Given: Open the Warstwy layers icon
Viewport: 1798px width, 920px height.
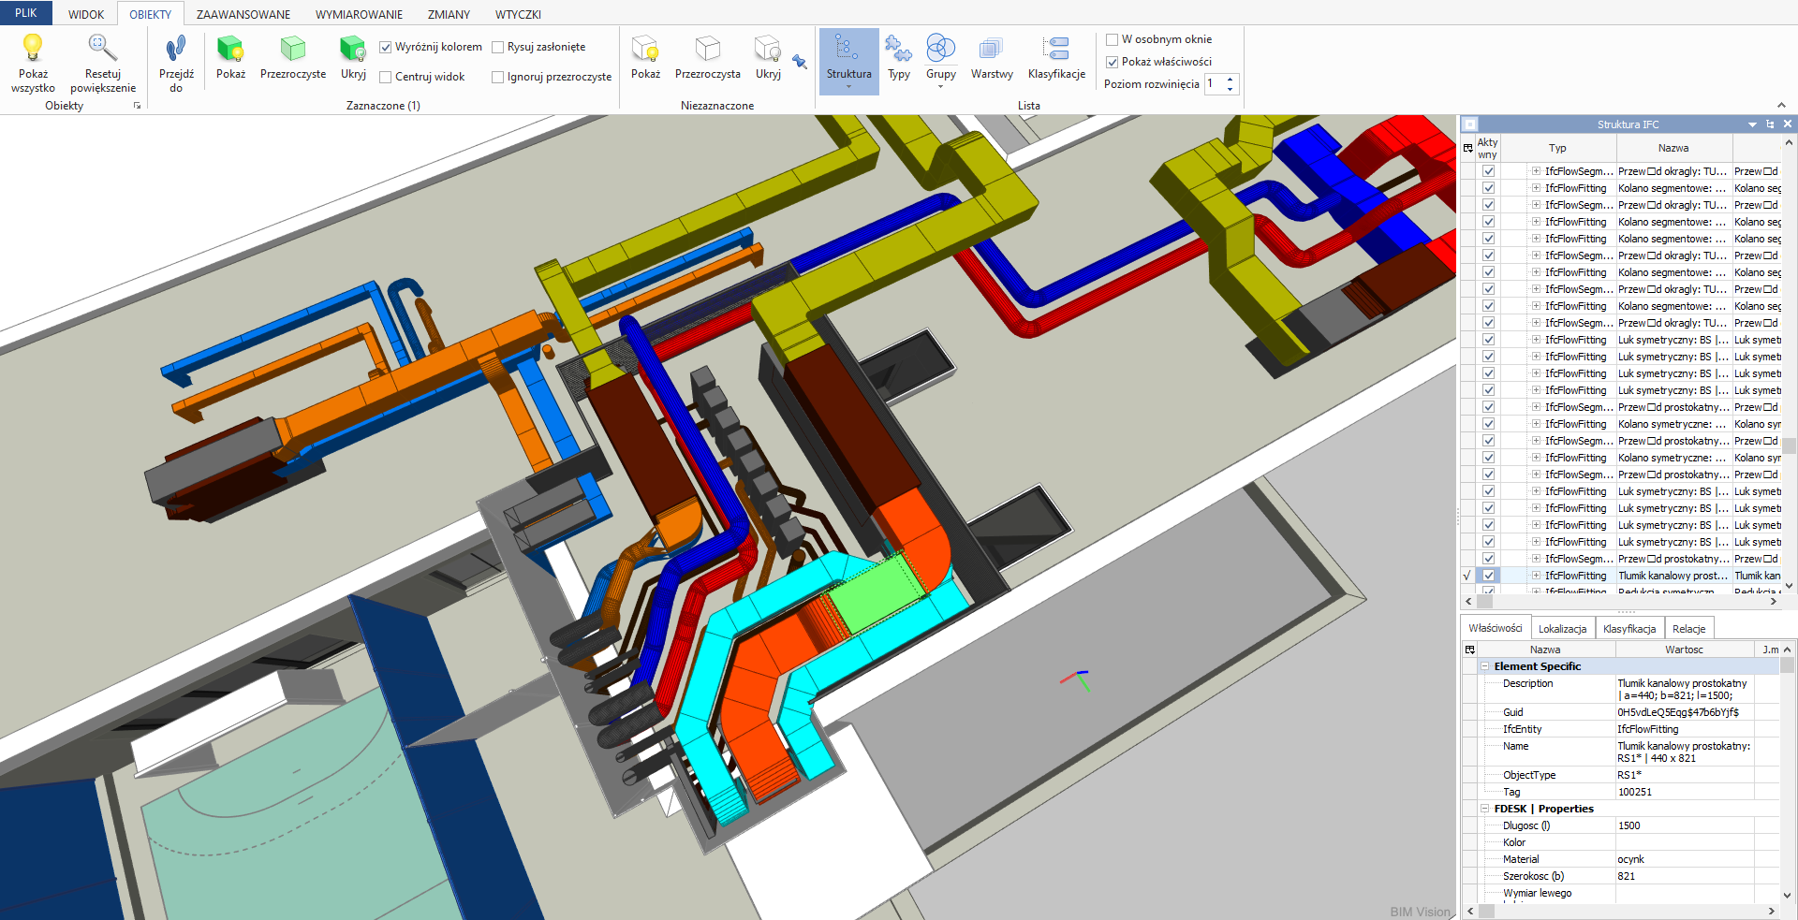Looking at the screenshot, I should (x=991, y=49).
